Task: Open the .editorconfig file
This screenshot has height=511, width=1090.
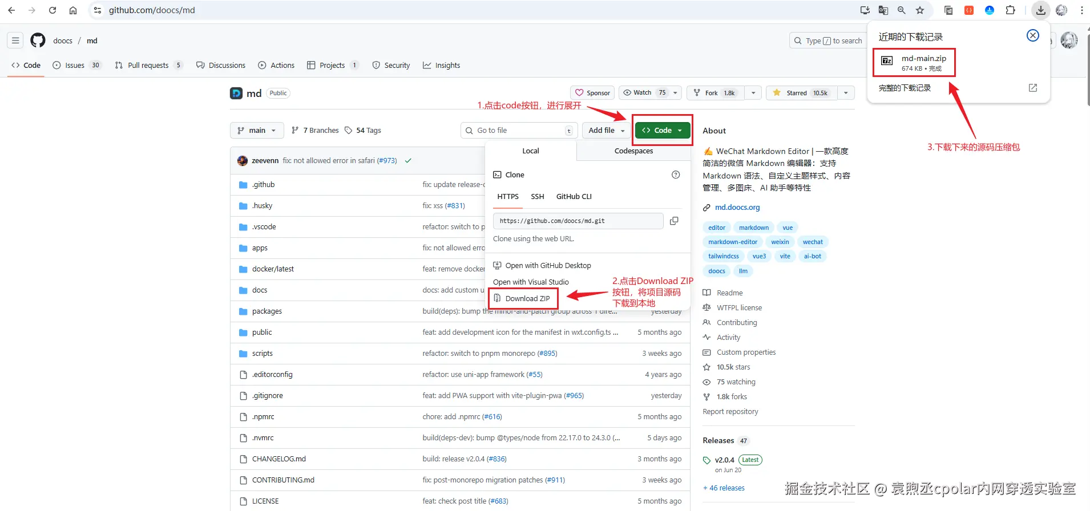Action: coord(272,375)
